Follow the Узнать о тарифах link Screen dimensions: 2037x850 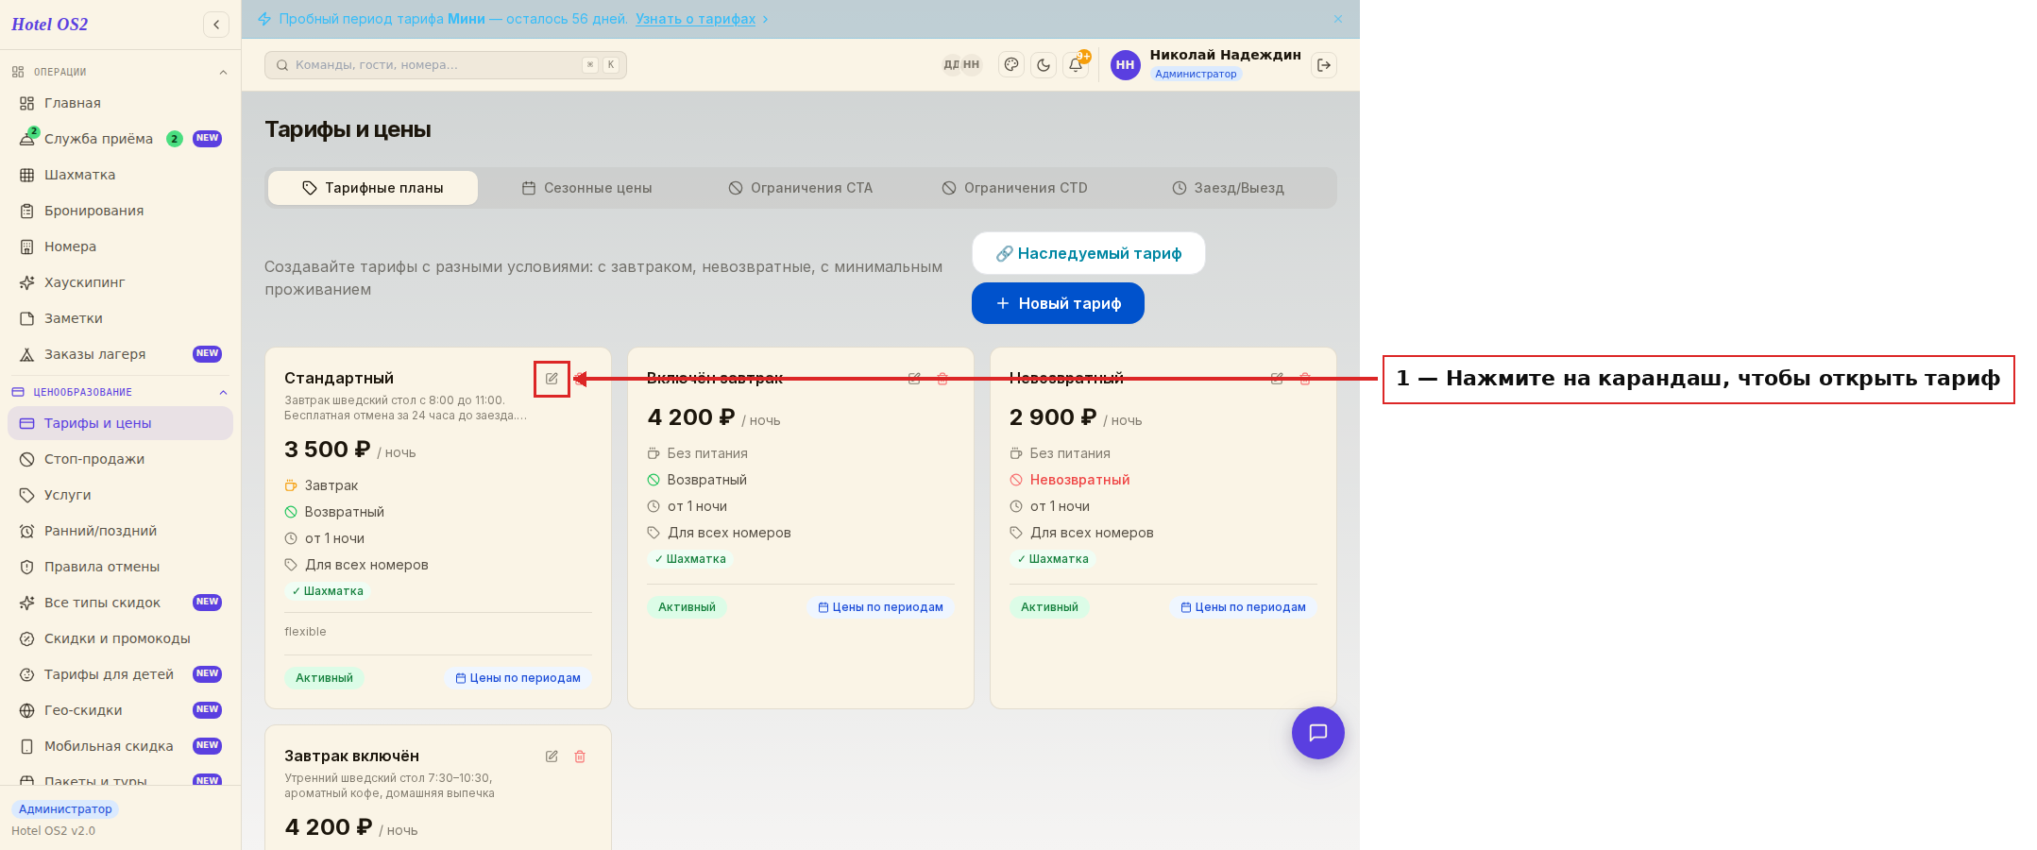click(x=695, y=19)
